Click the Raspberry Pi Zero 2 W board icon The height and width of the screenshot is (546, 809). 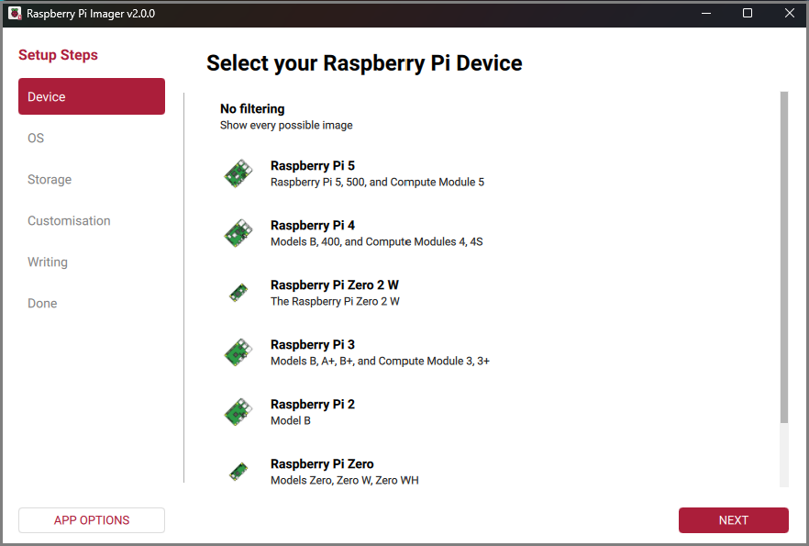point(238,292)
